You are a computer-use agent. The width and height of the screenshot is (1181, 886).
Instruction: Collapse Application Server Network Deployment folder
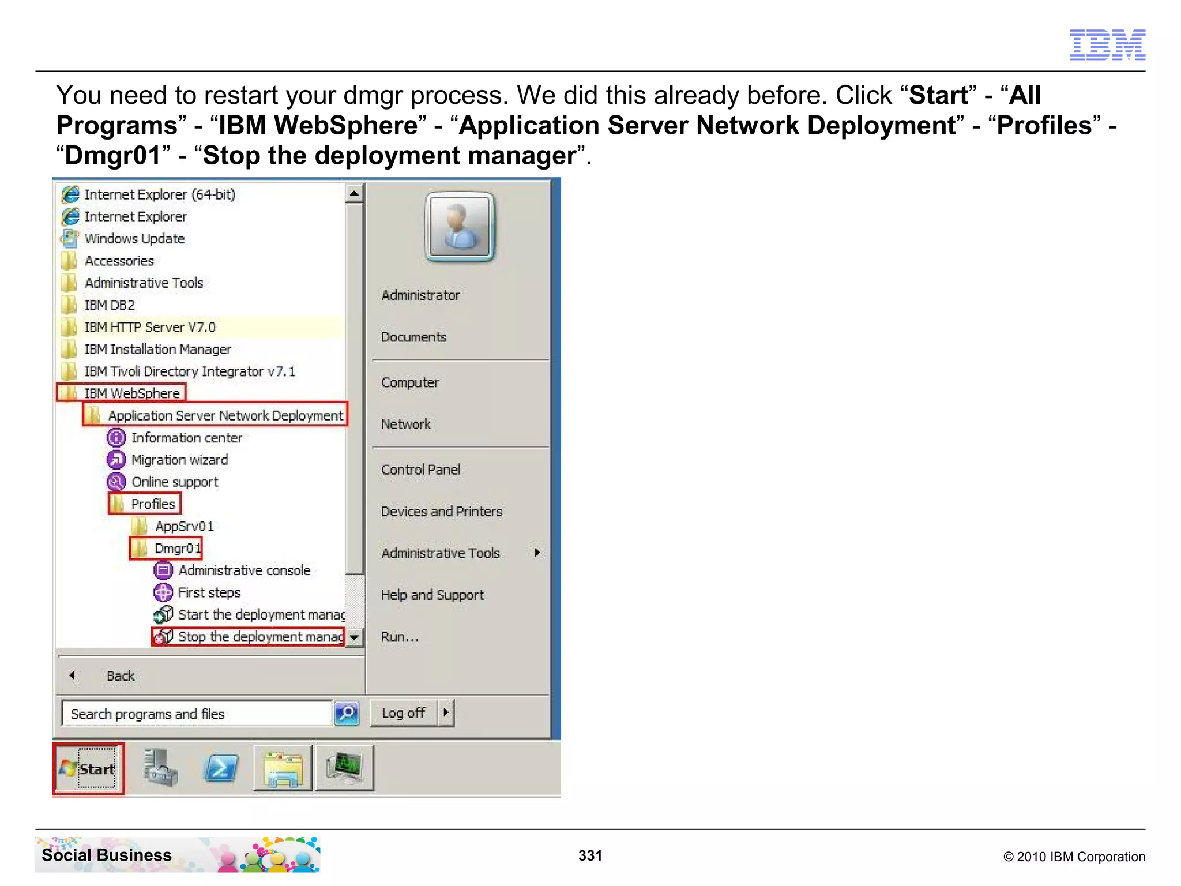pos(215,415)
